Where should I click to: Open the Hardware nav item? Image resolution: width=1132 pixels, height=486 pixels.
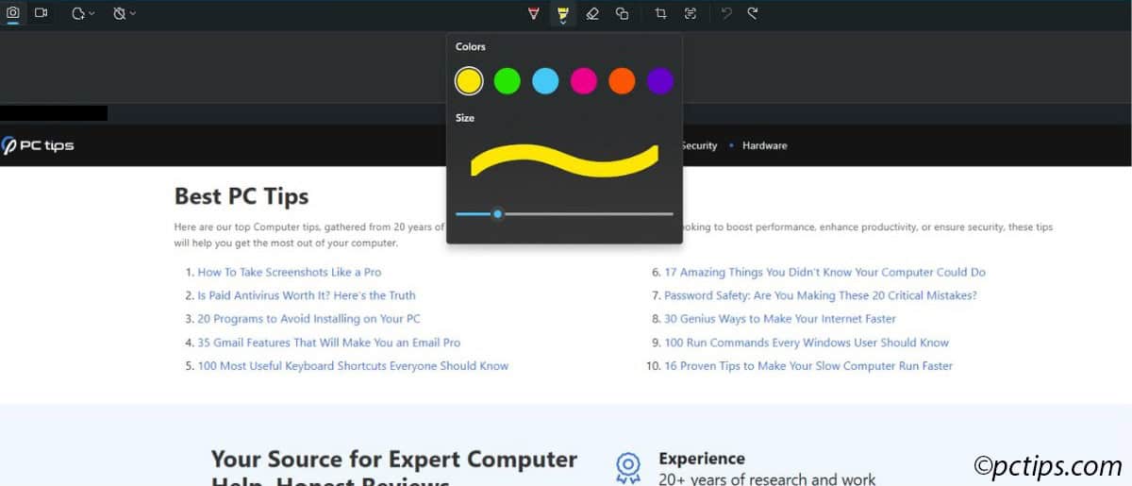coord(764,145)
